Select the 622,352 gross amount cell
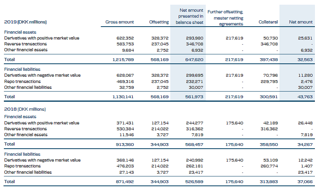 pos(125,38)
